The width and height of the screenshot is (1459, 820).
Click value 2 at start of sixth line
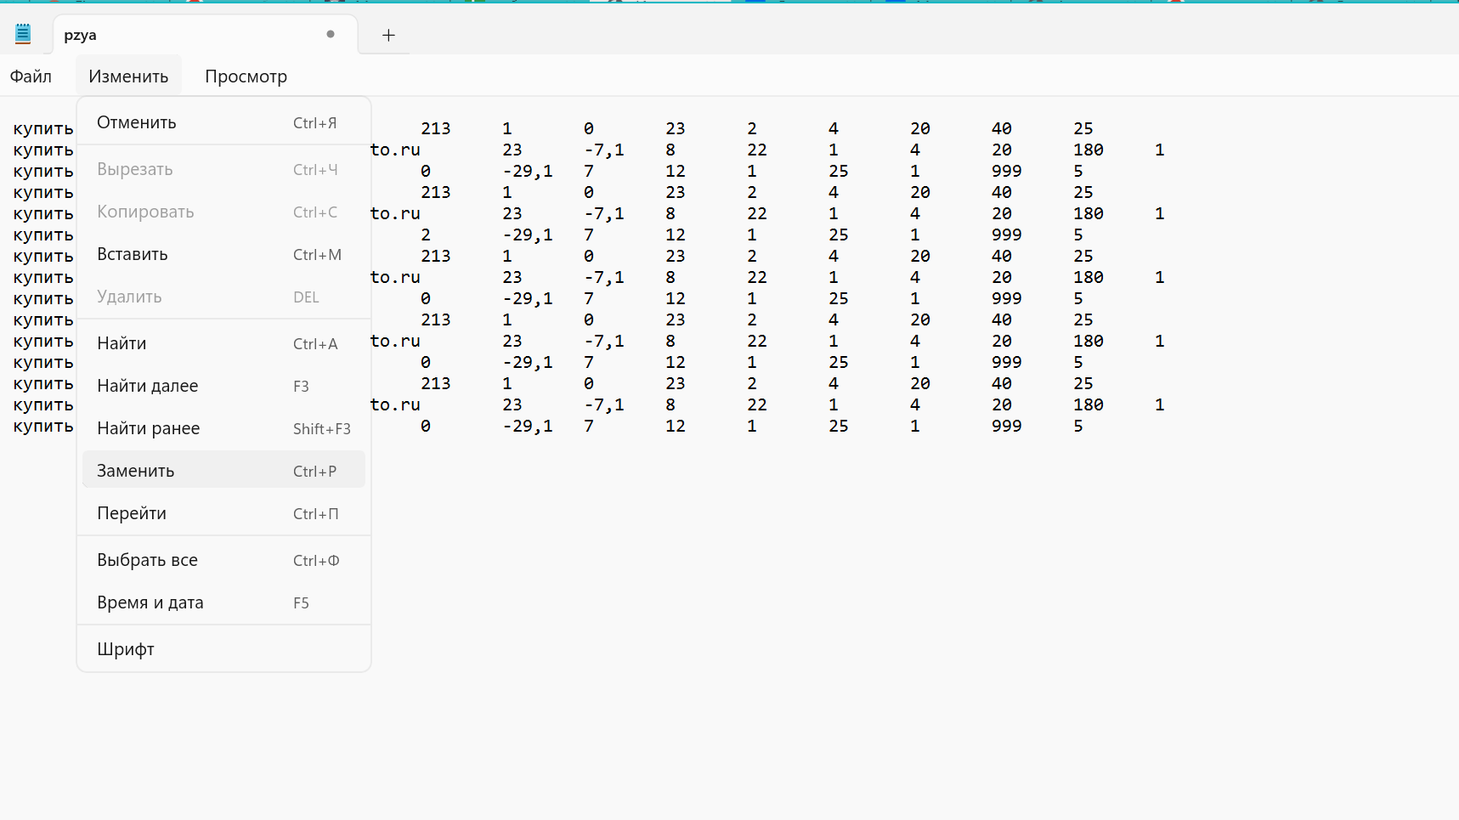pos(426,235)
